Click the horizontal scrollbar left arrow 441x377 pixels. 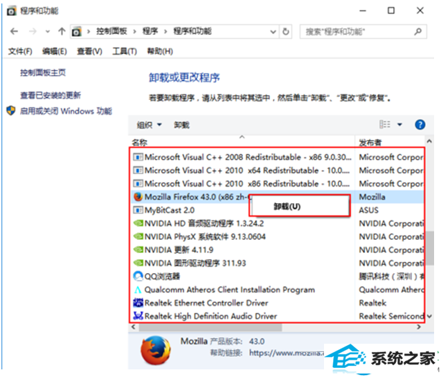(x=134, y=327)
